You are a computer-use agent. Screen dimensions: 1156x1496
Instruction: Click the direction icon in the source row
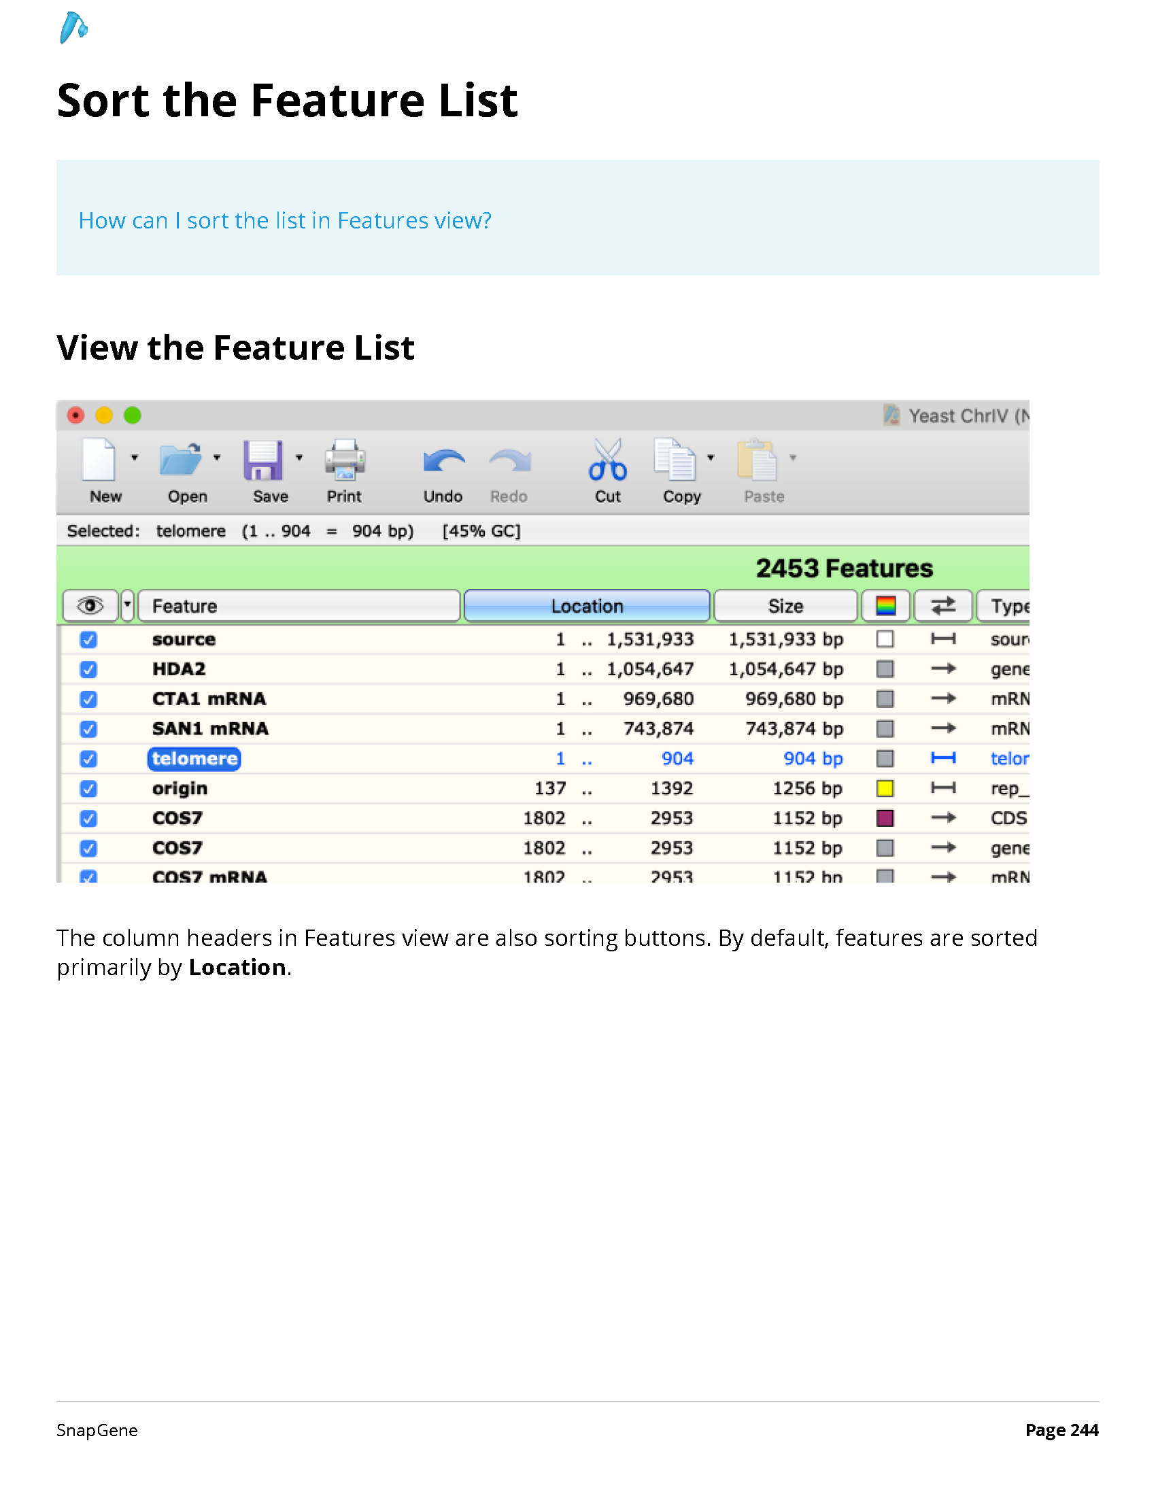tap(943, 639)
